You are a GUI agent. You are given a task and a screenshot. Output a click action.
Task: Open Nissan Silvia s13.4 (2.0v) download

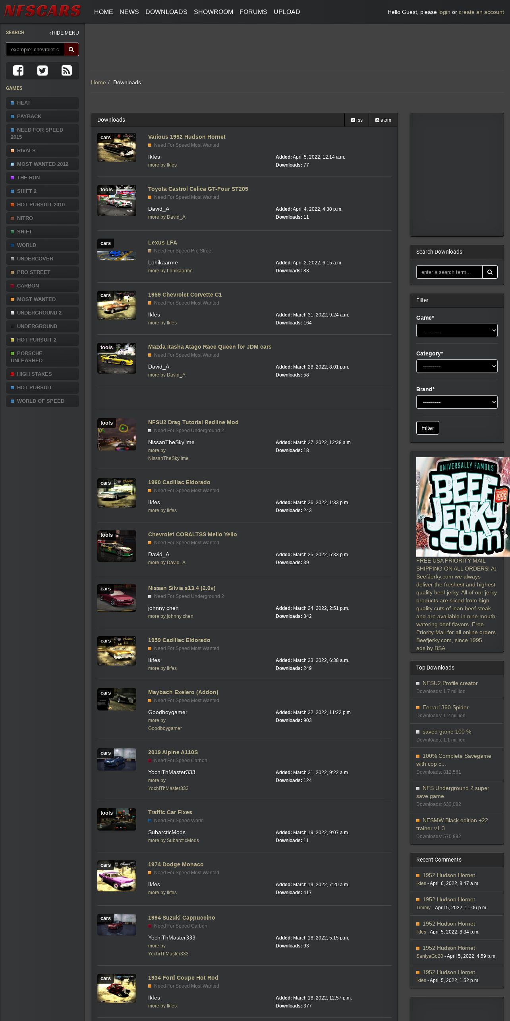click(182, 588)
